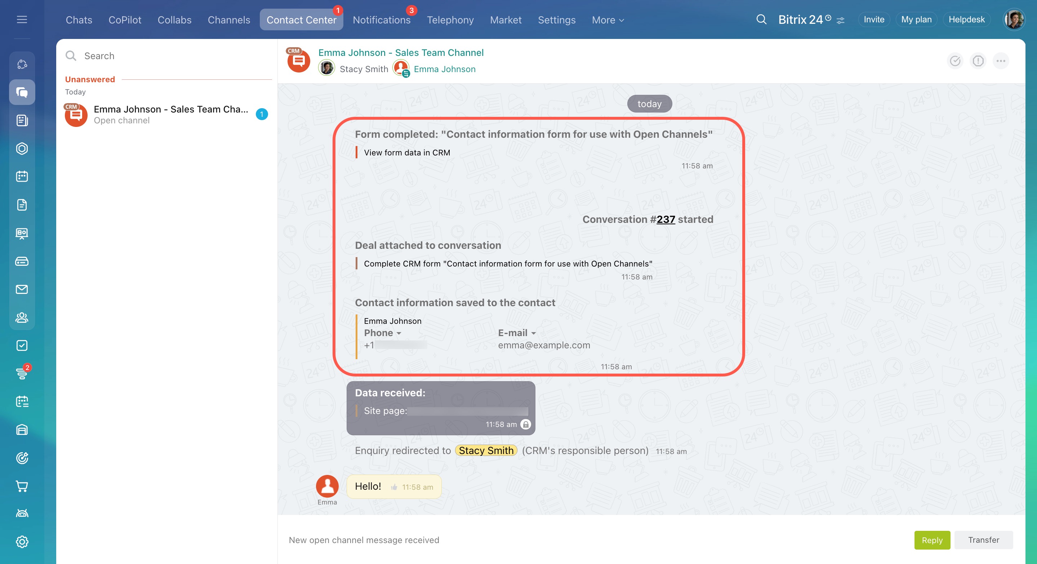Open the Webmail envelope icon
Screen dimensions: 1037x564
22,289
